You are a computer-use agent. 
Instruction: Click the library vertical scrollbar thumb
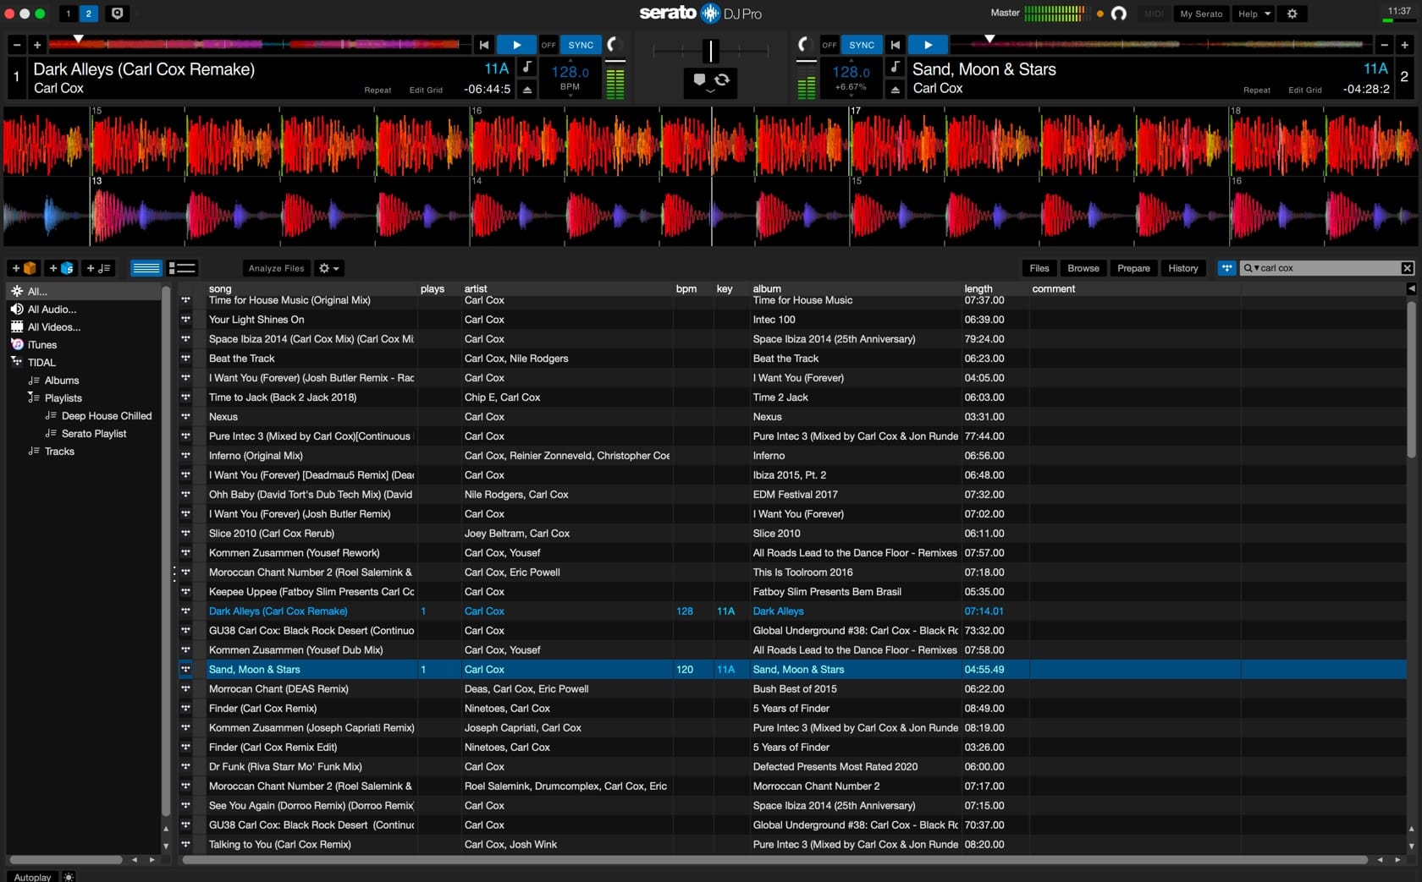tap(1411, 380)
